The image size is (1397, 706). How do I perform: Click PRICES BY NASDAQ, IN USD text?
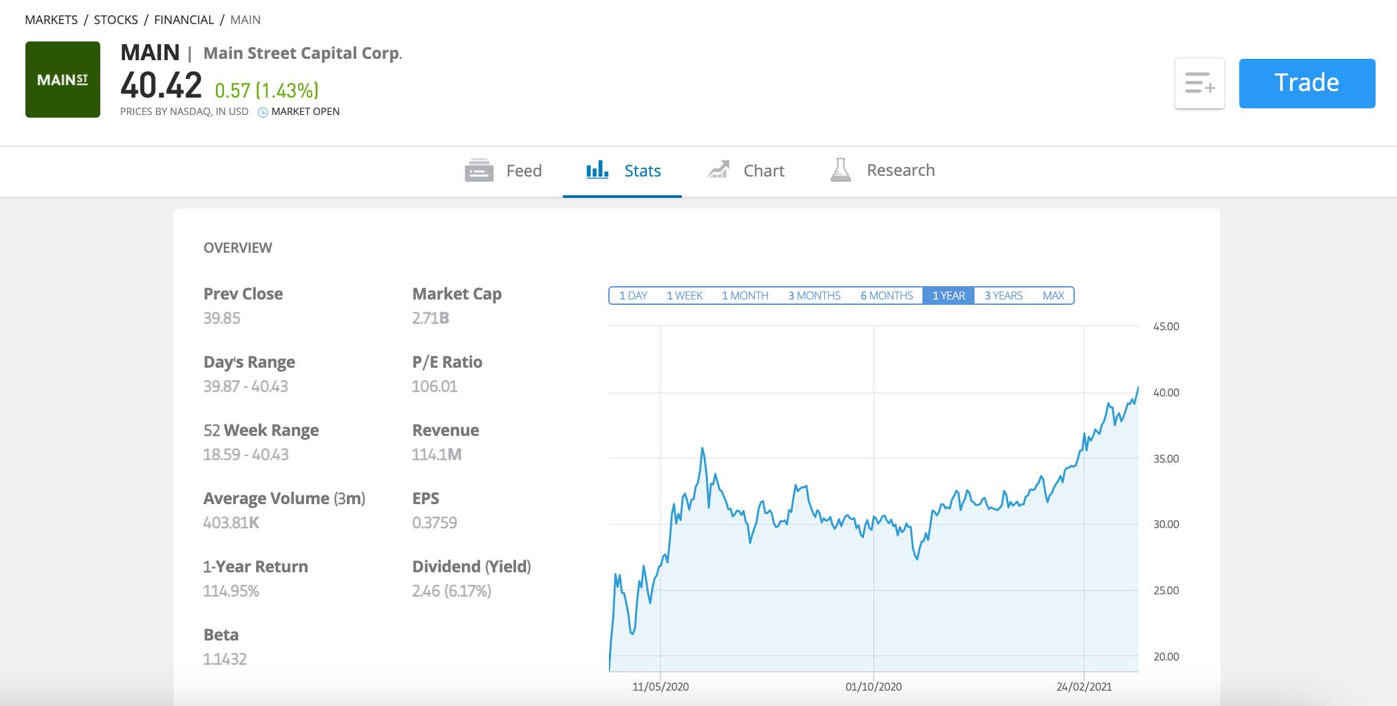184,112
